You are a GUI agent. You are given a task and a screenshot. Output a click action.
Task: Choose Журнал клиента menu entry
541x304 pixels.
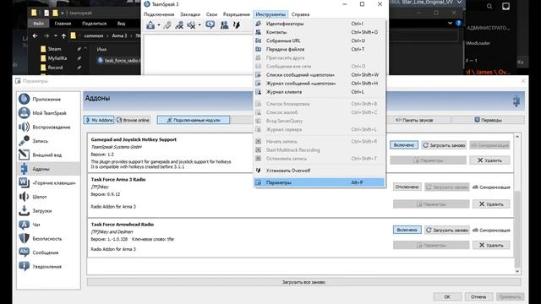pyautogui.click(x=320, y=92)
